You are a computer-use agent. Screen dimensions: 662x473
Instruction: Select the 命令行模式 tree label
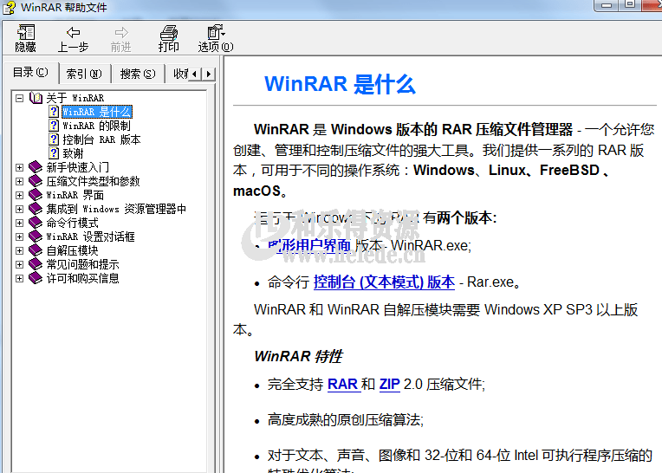(x=72, y=223)
